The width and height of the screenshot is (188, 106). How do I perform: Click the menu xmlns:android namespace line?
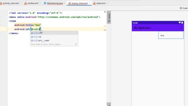tap(55, 17)
